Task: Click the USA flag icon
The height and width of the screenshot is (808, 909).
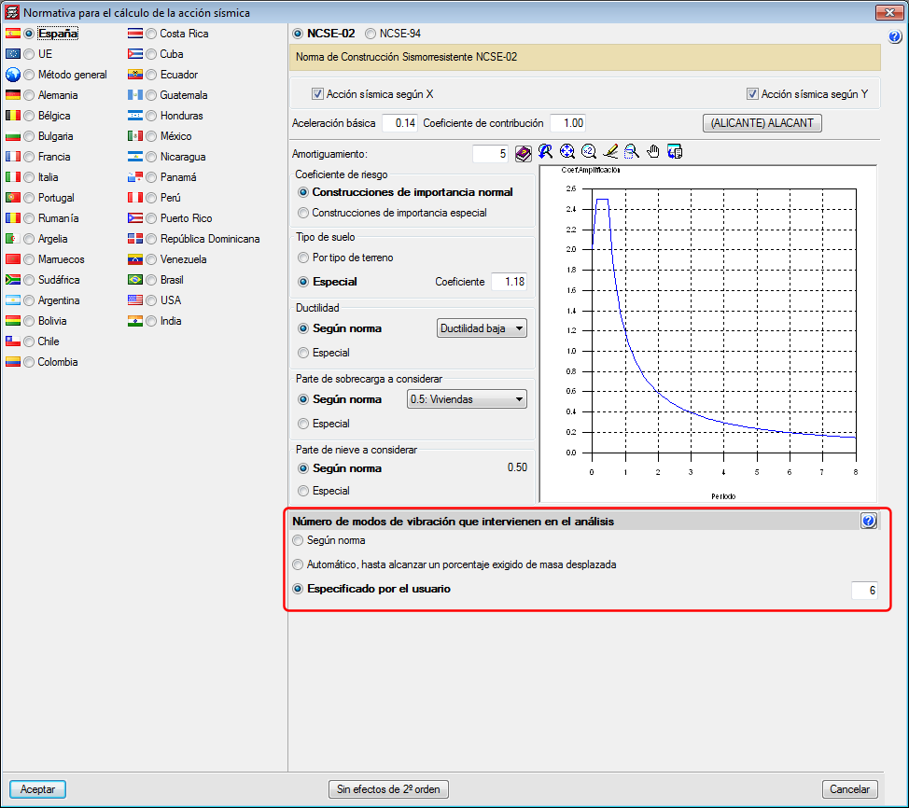Action: (x=135, y=300)
